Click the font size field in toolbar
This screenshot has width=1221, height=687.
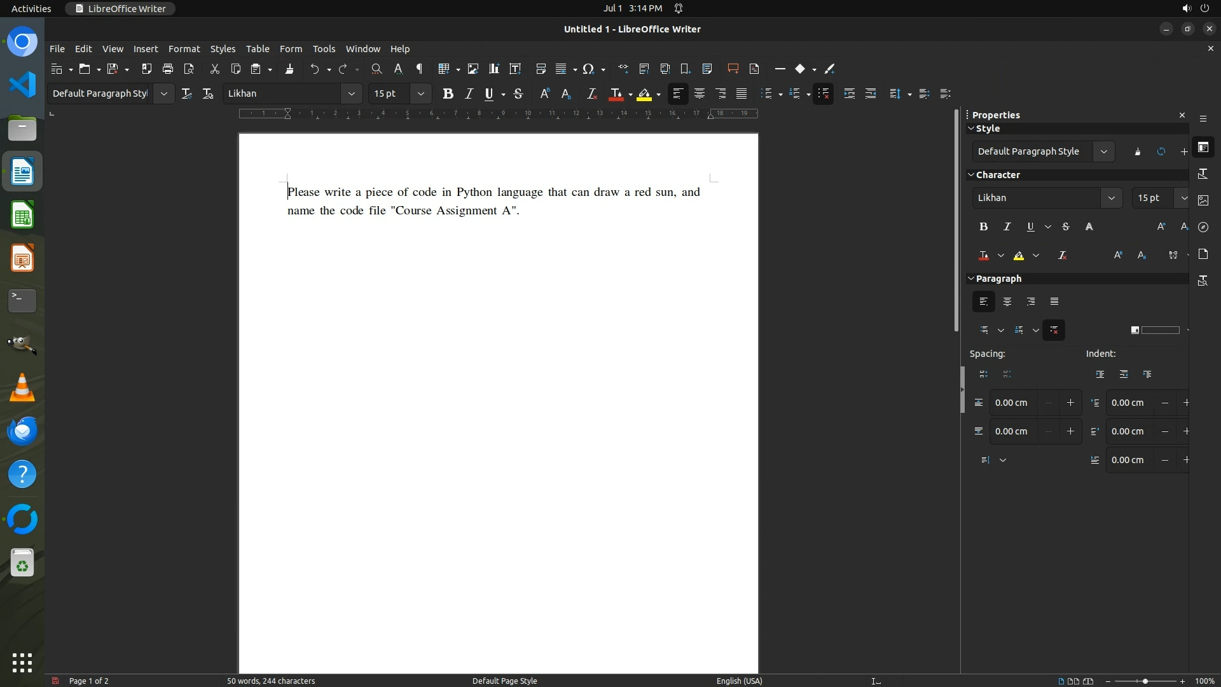point(389,94)
